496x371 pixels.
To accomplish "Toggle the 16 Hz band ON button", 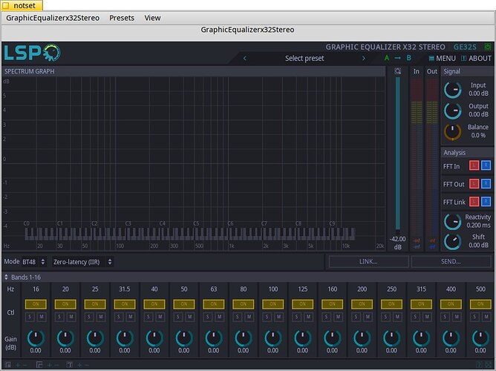I will click(36, 304).
